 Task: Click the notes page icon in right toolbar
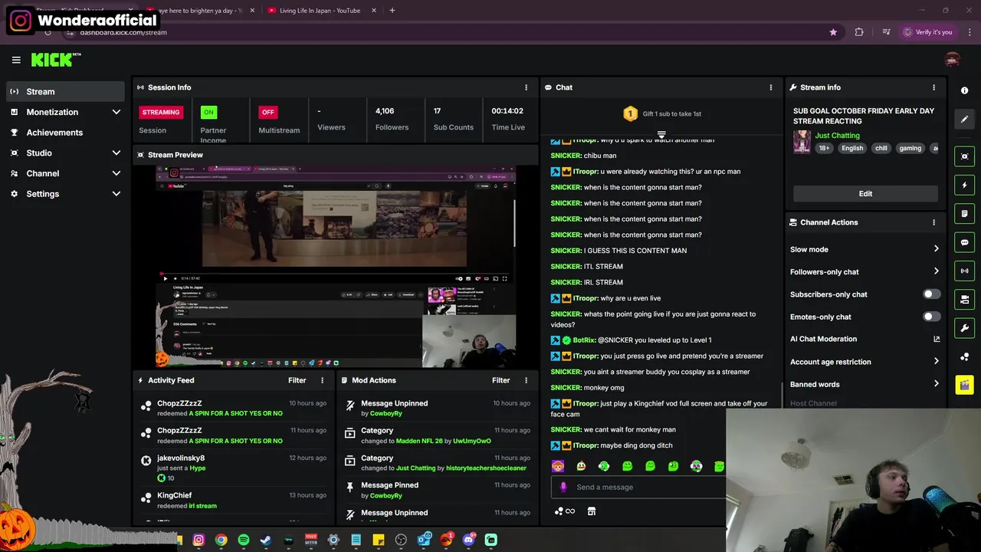tap(964, 214)
